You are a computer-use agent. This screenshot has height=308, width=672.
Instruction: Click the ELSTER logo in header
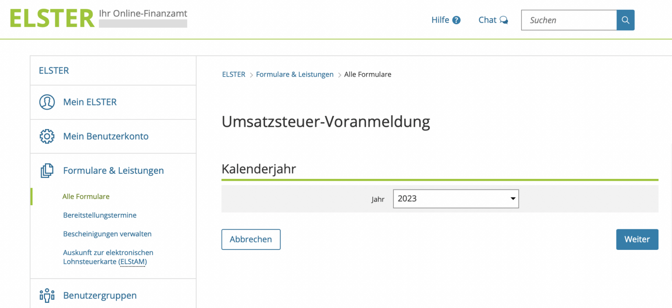52,18
